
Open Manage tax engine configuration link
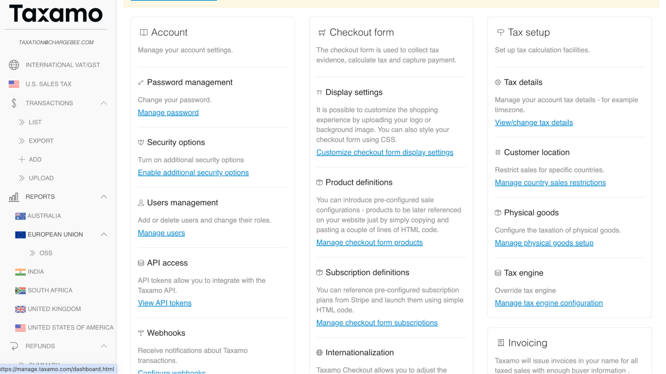click(x=549, y=303)
